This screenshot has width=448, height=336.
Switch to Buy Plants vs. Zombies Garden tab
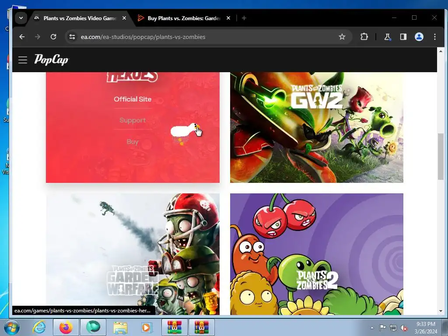click(x=183, y=18)
